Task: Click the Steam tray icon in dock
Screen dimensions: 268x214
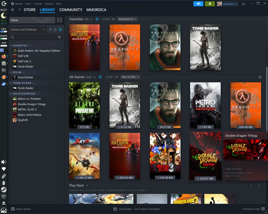Action: 3,190
